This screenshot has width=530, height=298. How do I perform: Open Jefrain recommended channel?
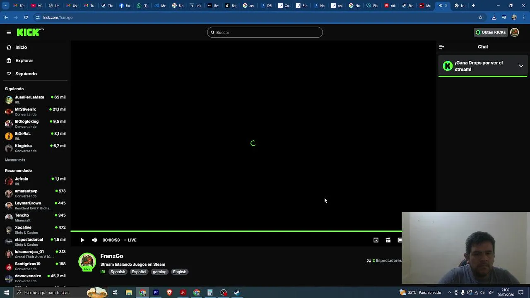(x=35, y=181)
